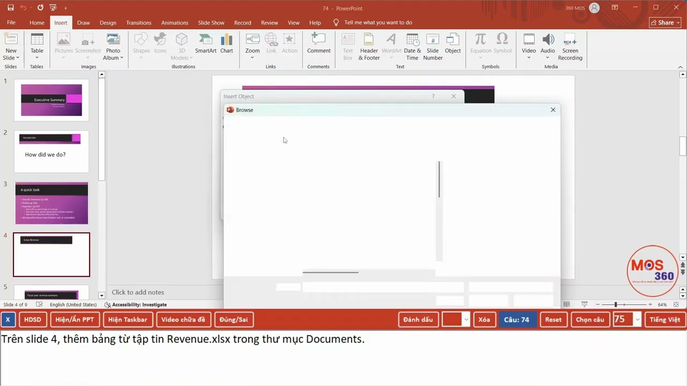Switch to the Slide Show tab
This screenshot has height=386, width=687.
(211, 23)
